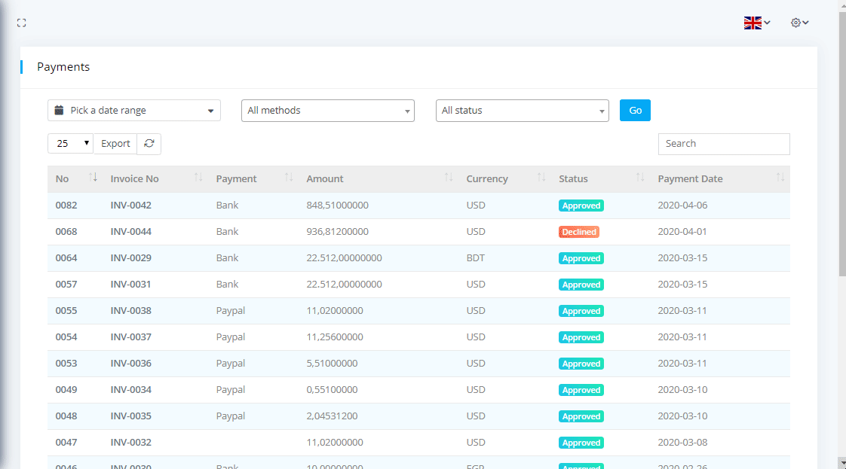
Task: Click the Approved badge for INV-0042
Action: point(581,206)
